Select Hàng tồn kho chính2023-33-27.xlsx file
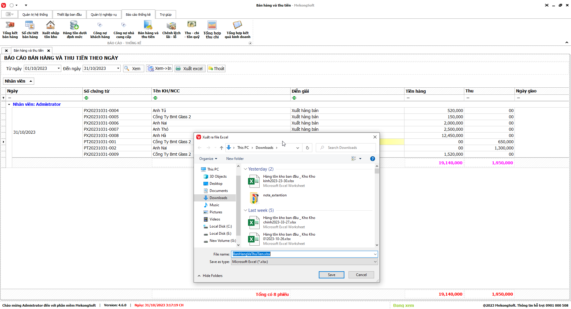Image resolution: width=571 pixels, height=309 pixels. click(x=282, y=222)
